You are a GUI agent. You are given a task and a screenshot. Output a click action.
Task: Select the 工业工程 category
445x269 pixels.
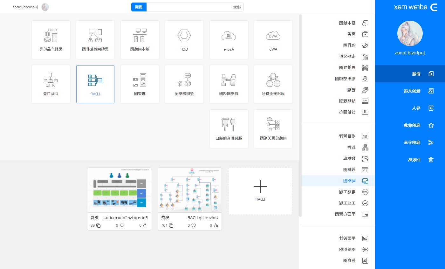point(338,203)
